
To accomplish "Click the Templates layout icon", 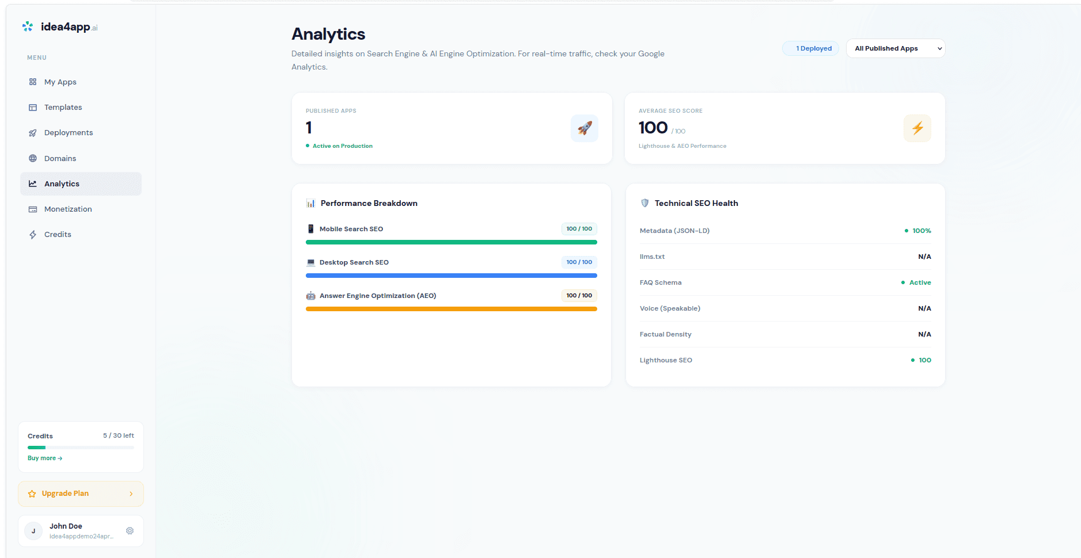I will coord(33,108).
